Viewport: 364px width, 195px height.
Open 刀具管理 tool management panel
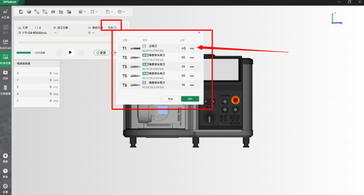(5, 90)
